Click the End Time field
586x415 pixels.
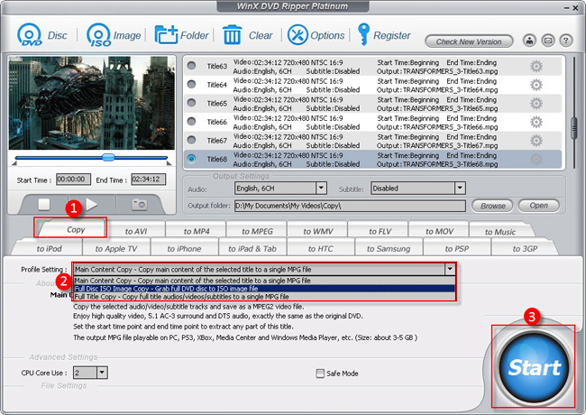pyautogui.click(x=148, y=180)
